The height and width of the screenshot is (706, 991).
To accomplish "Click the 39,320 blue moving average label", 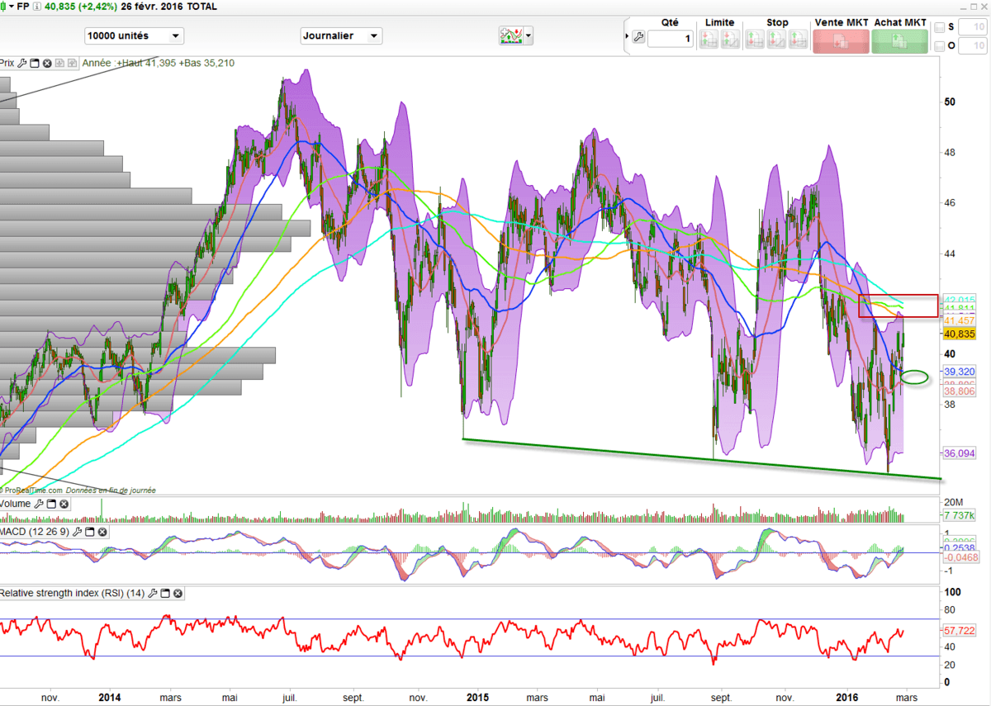I will tap(960, 372).
